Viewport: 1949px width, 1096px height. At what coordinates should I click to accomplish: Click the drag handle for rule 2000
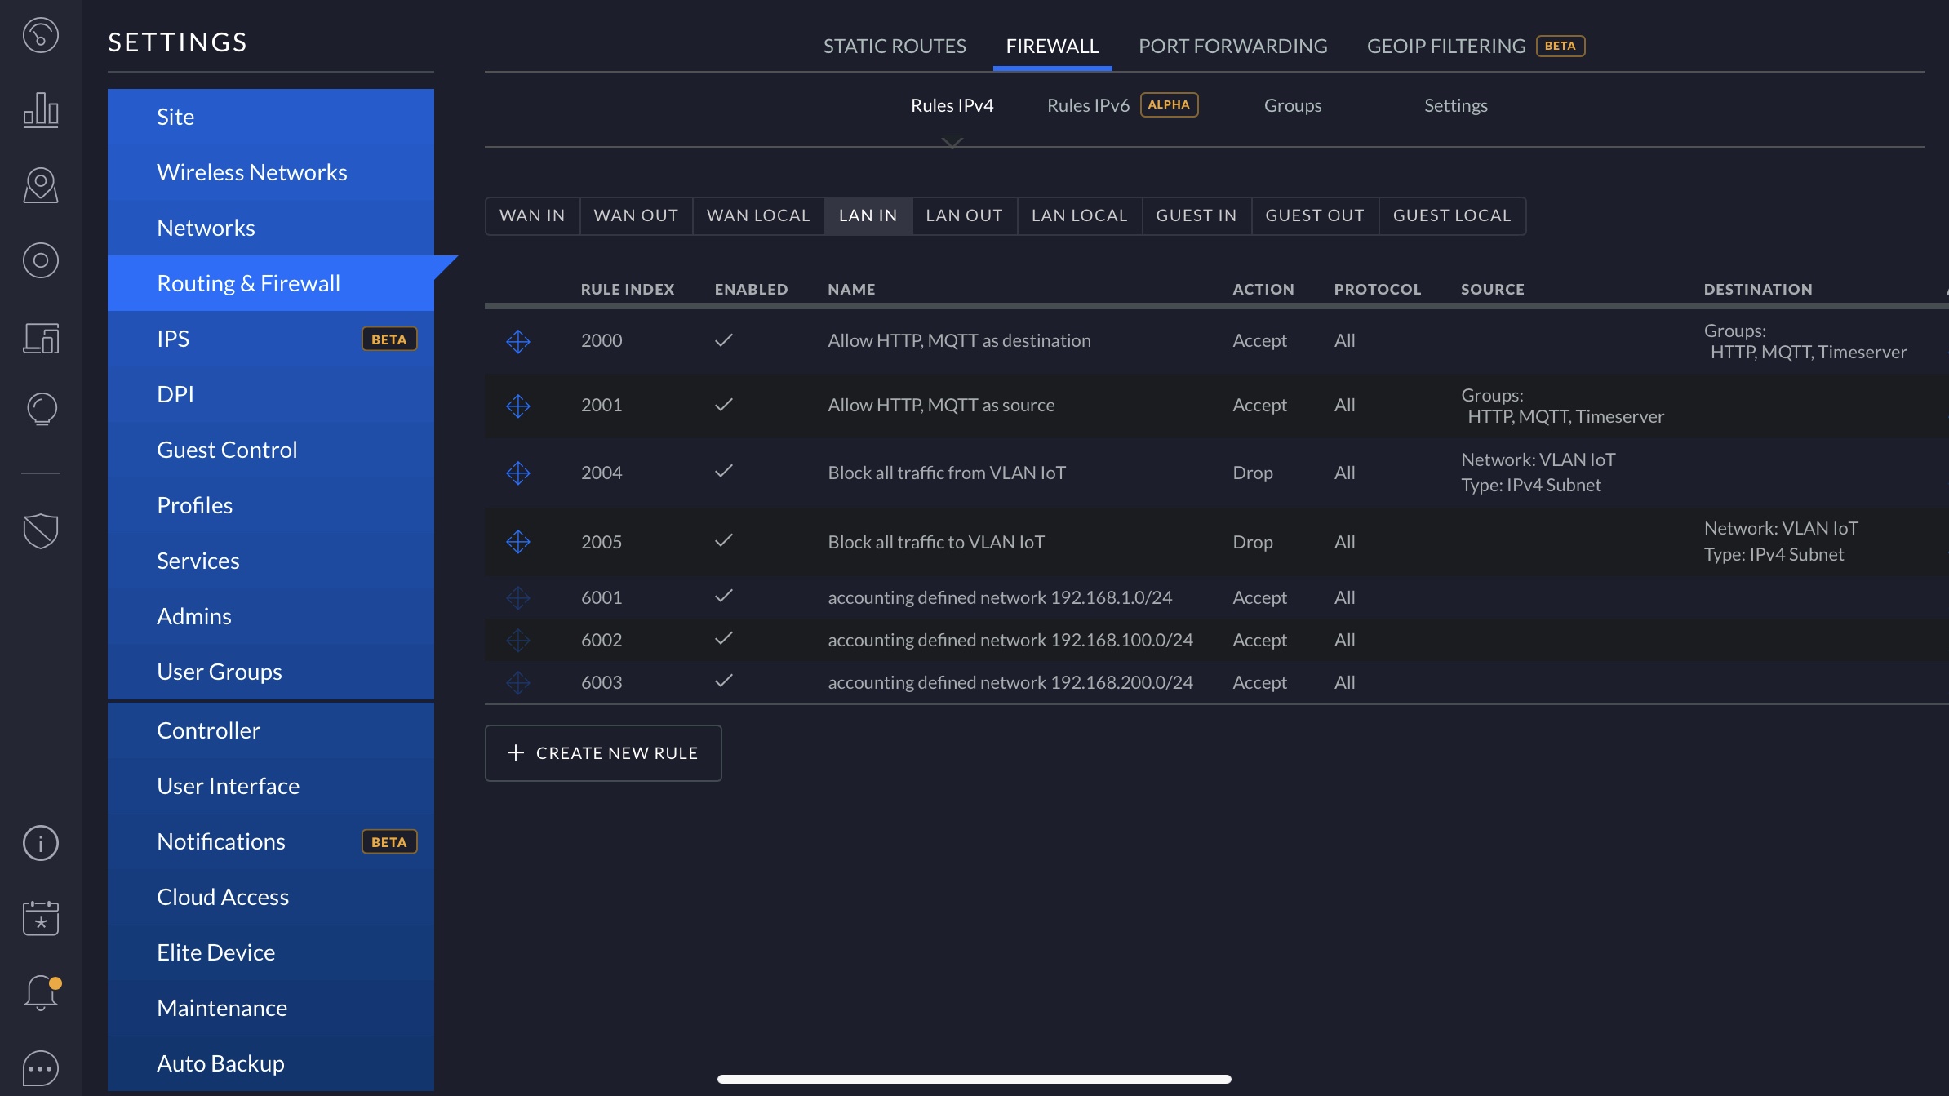(x=518, y=341)
